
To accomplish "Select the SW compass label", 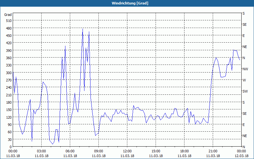I will [245, 91].
